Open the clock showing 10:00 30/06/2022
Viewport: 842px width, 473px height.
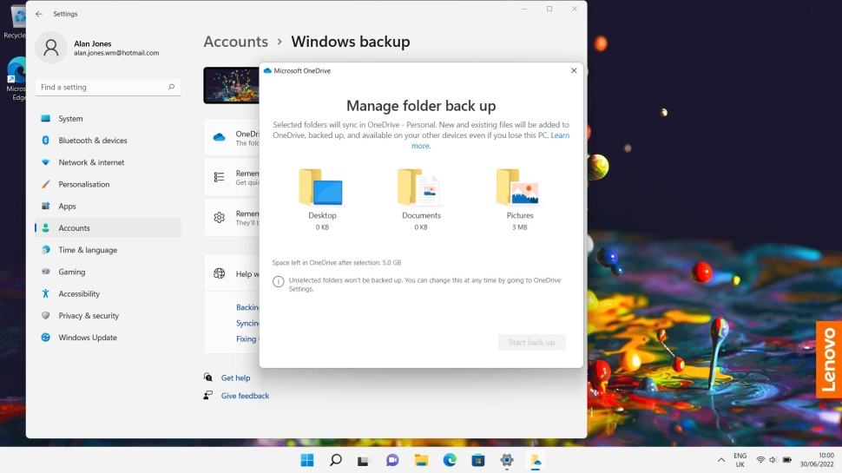[817, 460]
